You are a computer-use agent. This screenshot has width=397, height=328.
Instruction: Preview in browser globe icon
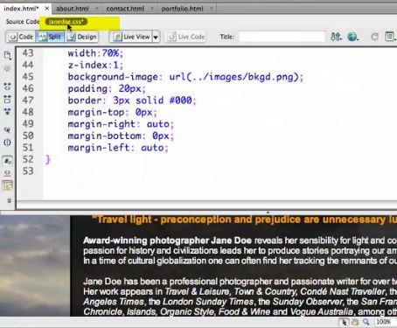click(x=352, y=37)
